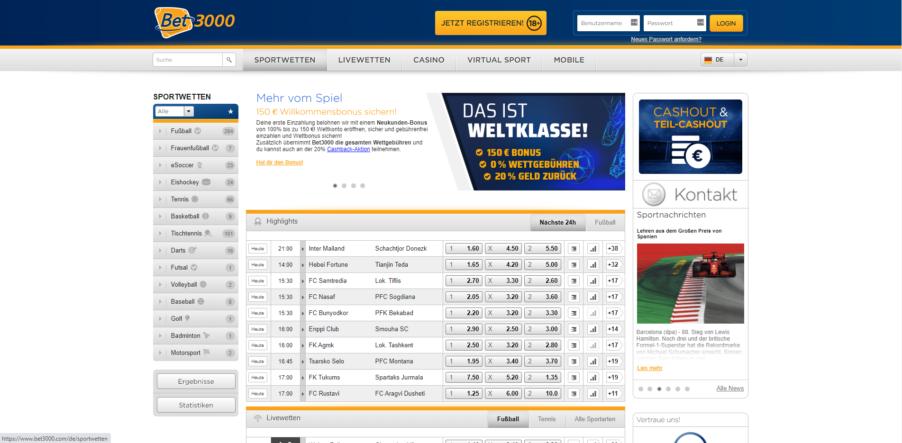The height and width of the screenshot is (443, 902).
Task: Open statistics chart for FC Samtredia match
Action: (x=593, y=281)
